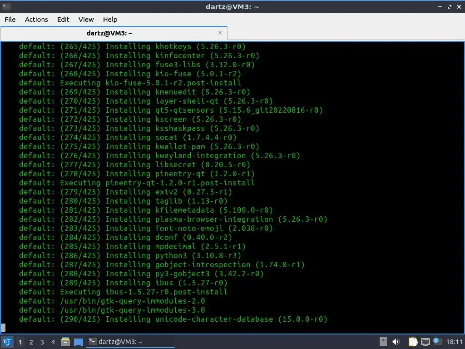Switch to workspace 3
This screenshot has width=465, height=349.
pos(42,342)
